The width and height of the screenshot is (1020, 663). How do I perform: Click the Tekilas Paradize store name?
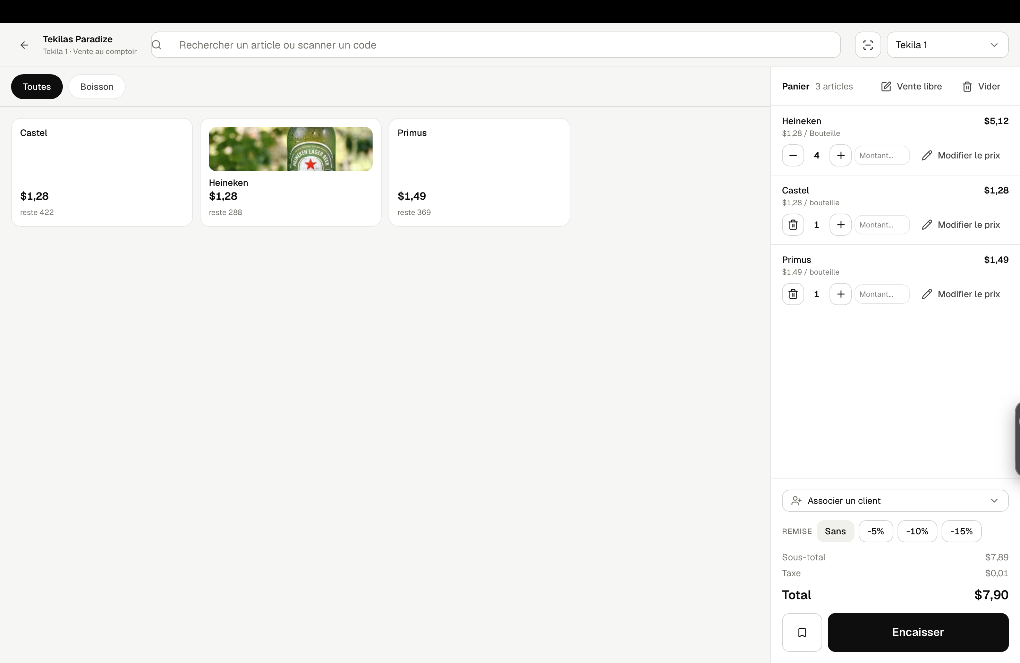(x=78, y=39)
